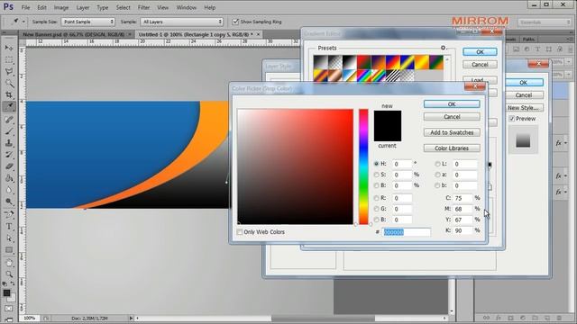Open the Window menu
The height and width of the screenshot is (324, 577).
pos(187,7)
